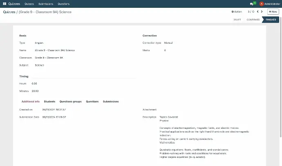Select the Finished status stage
The width and height of the screenshot is (282, 166).
coord(271,20)
